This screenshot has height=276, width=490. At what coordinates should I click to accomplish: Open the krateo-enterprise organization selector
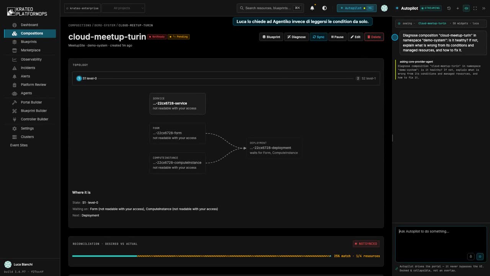click(82, 8)
